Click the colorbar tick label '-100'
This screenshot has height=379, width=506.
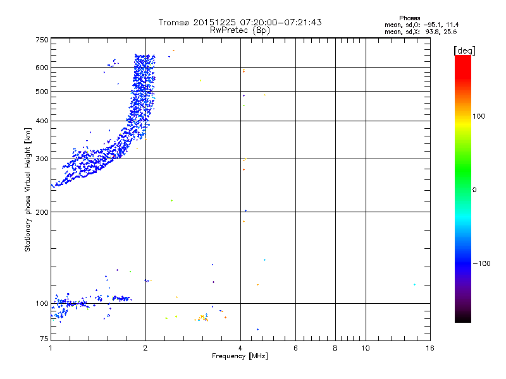tap(481, 263)
